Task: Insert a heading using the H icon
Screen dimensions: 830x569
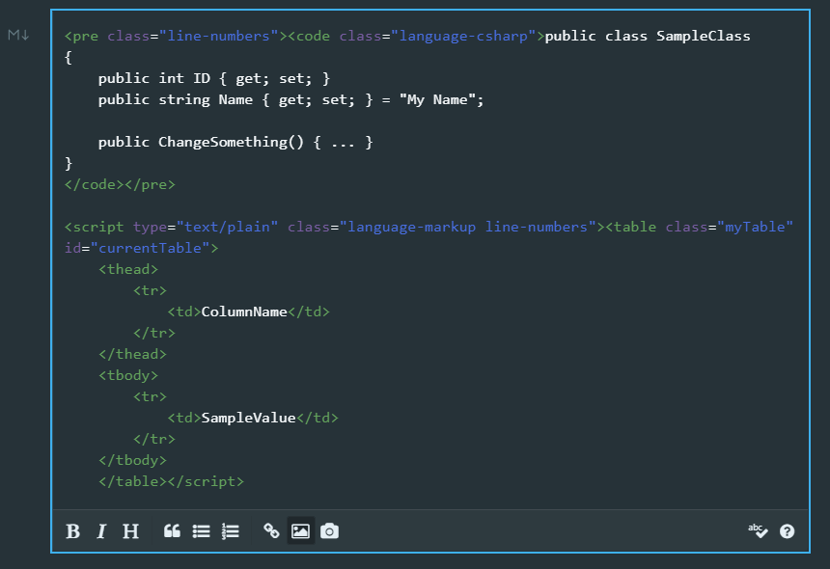Action: pyautogui.click(x=130, y=531)
